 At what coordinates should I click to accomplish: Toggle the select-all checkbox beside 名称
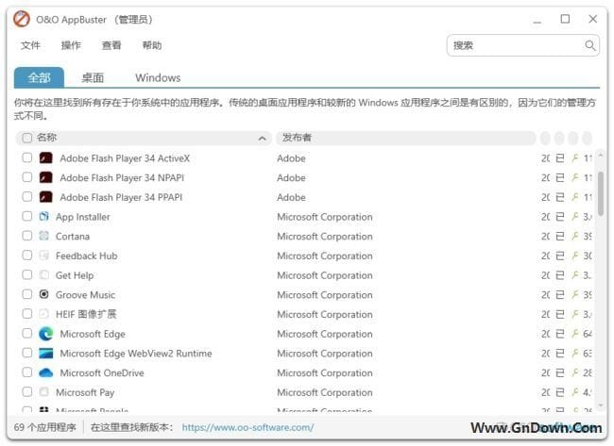[x=27, y=138]
